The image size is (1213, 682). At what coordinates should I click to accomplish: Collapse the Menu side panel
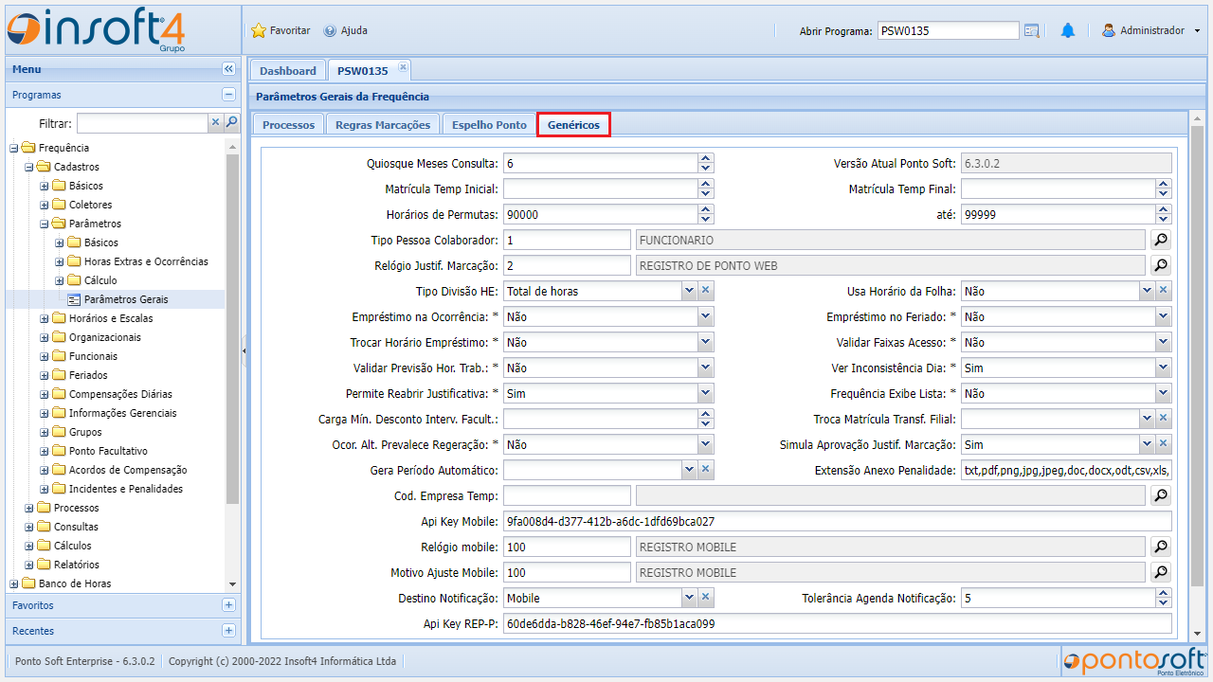pos(228,69)
